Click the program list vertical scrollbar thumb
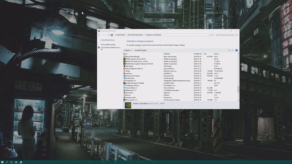The height and width of the screenshot is (164, 292). tap(238, 89)
